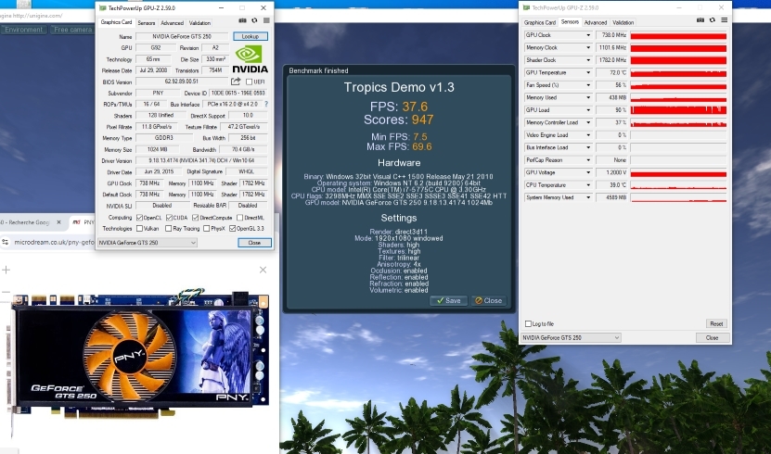Click the GPU-Z icon in the title bar of the left window
The image size is (771, 454).
click(103, 7)
